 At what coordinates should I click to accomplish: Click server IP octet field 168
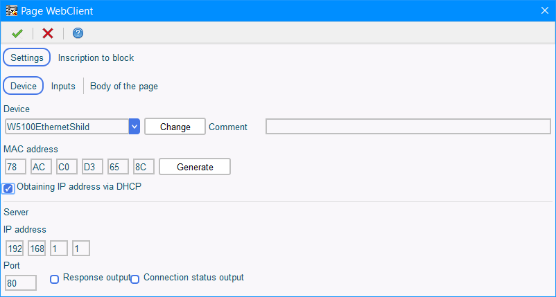coord(37,249)
